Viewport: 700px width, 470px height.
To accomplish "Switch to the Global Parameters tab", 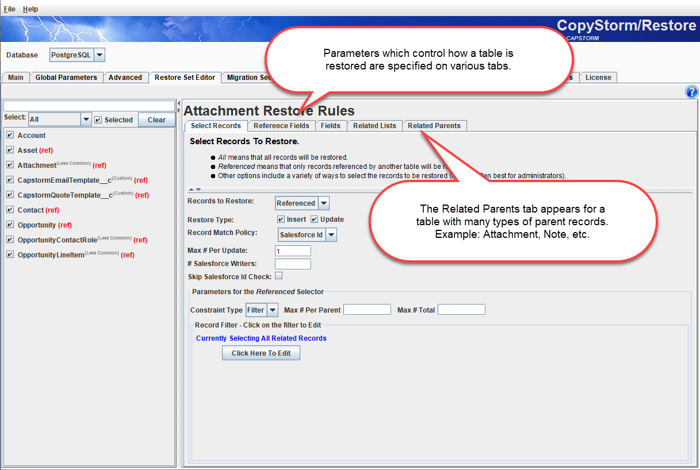I will tap(67, 78).
